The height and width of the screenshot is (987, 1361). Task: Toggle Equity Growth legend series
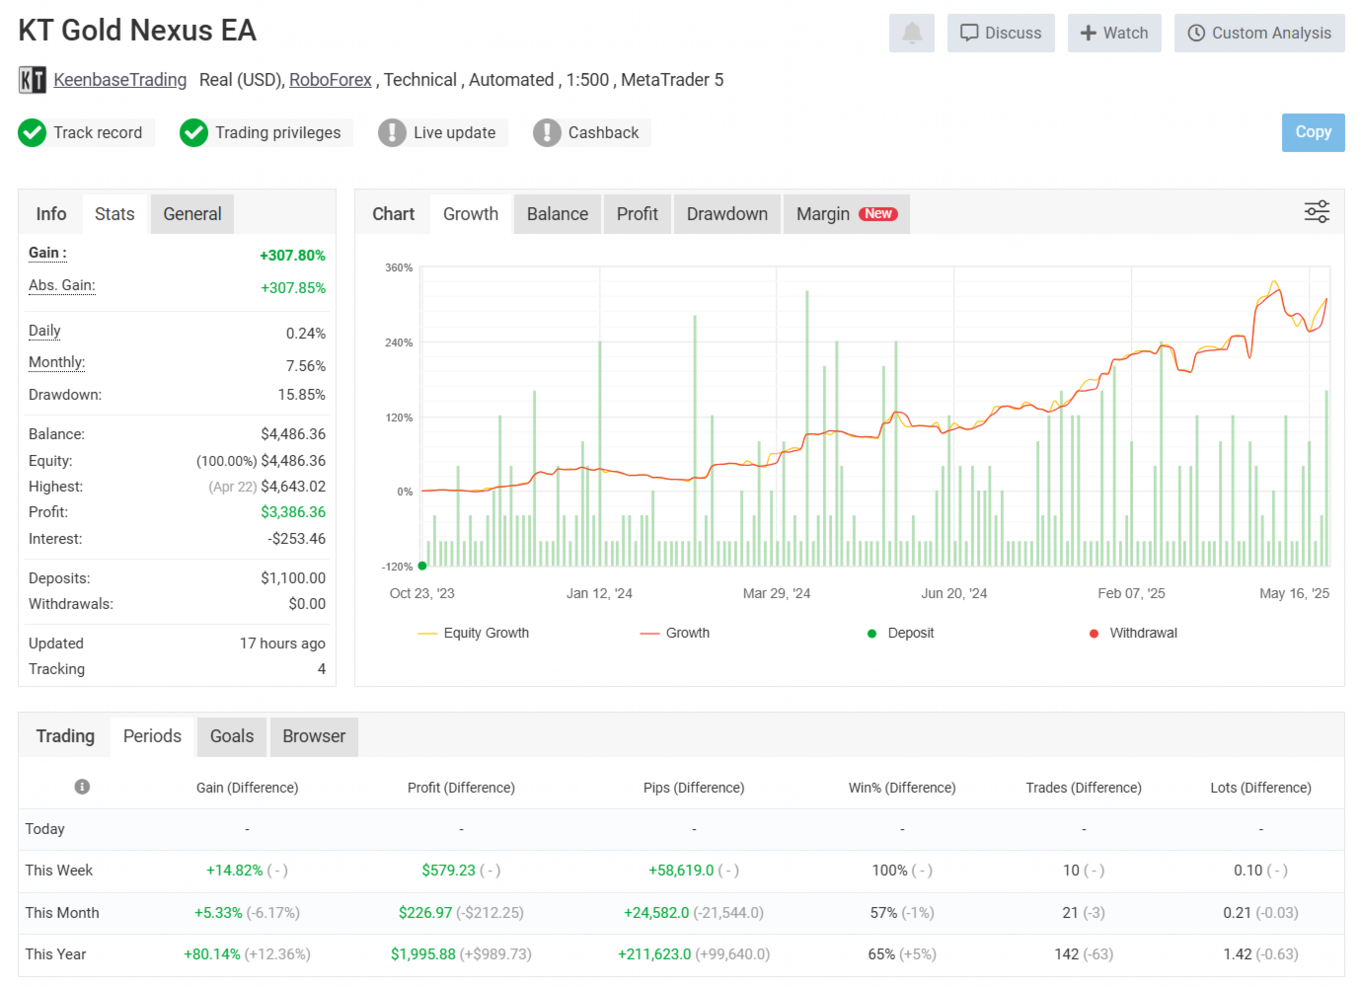point(474,633)
